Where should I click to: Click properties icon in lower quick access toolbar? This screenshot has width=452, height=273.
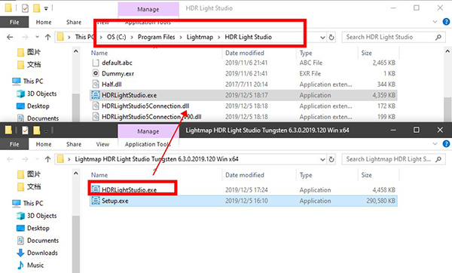point(25,130)
